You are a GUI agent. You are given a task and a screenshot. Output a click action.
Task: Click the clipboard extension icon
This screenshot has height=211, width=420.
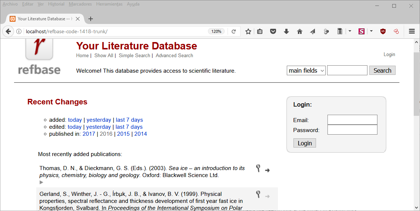[x=340, y=31]
